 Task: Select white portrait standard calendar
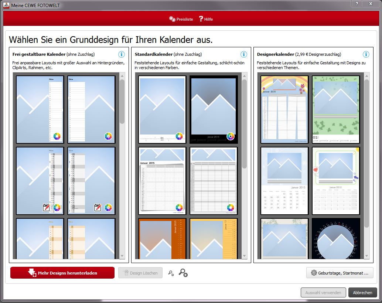tap(162, 109)
